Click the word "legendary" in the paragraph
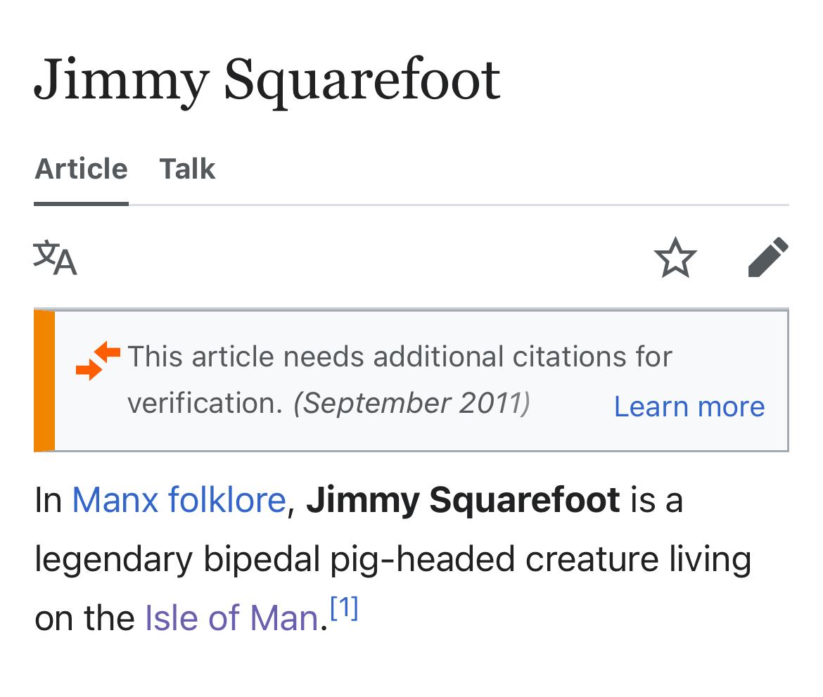The height and width of the screenshot is (697, 823). tap(113, 560)
